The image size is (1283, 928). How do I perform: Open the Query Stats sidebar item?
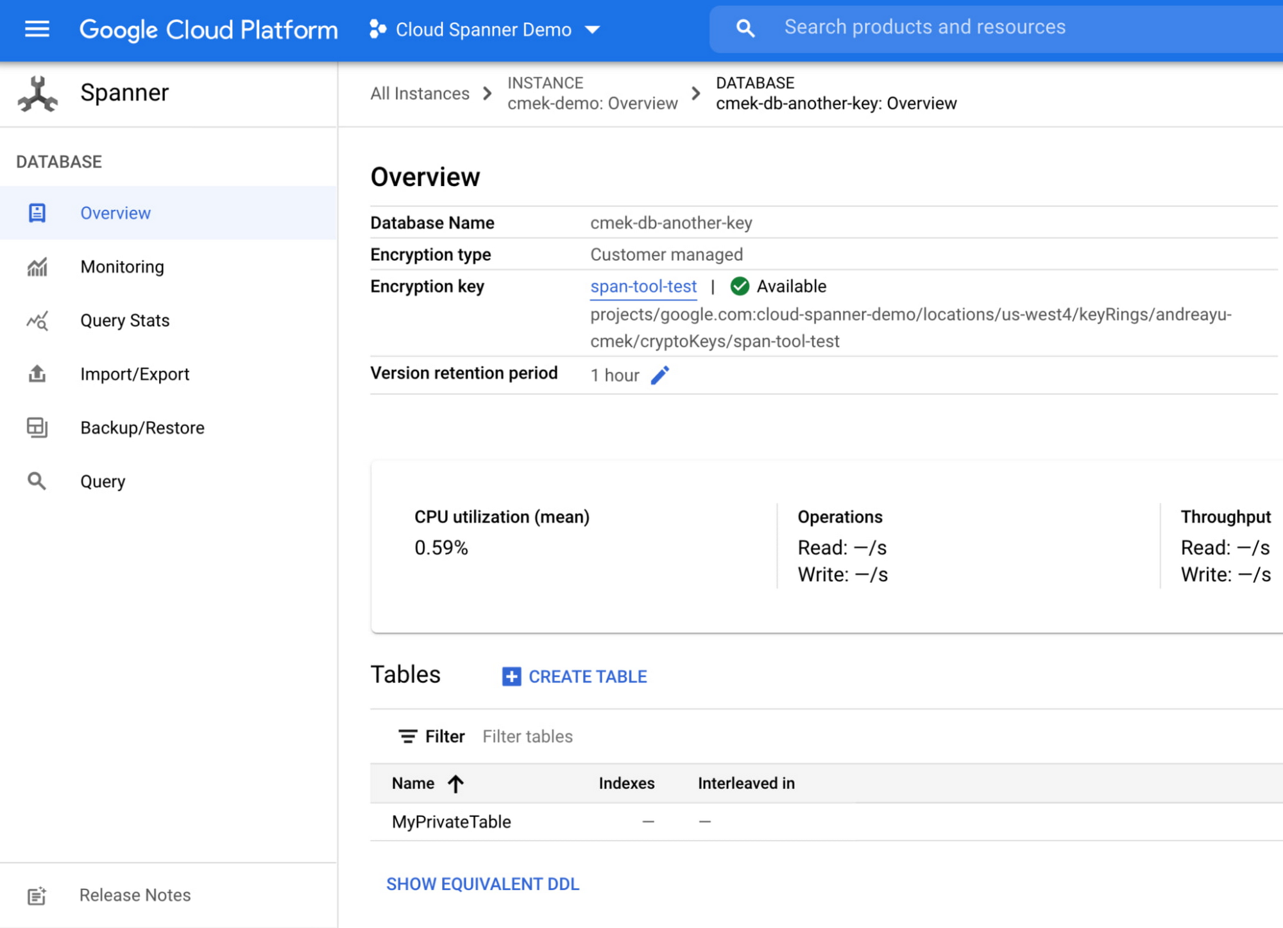tap(169, 321)
